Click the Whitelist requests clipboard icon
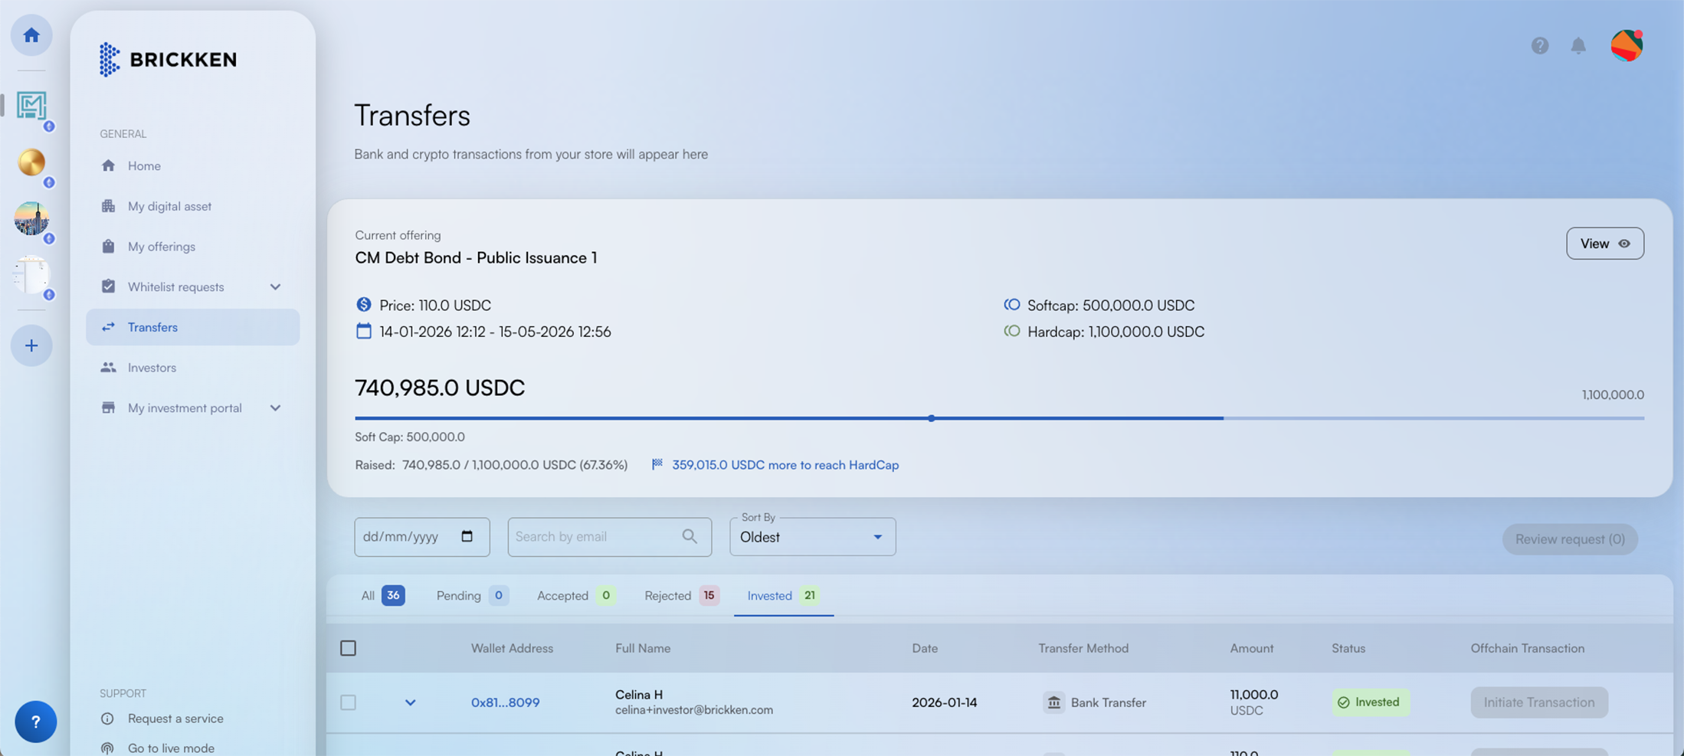 (x=108, y=286)
